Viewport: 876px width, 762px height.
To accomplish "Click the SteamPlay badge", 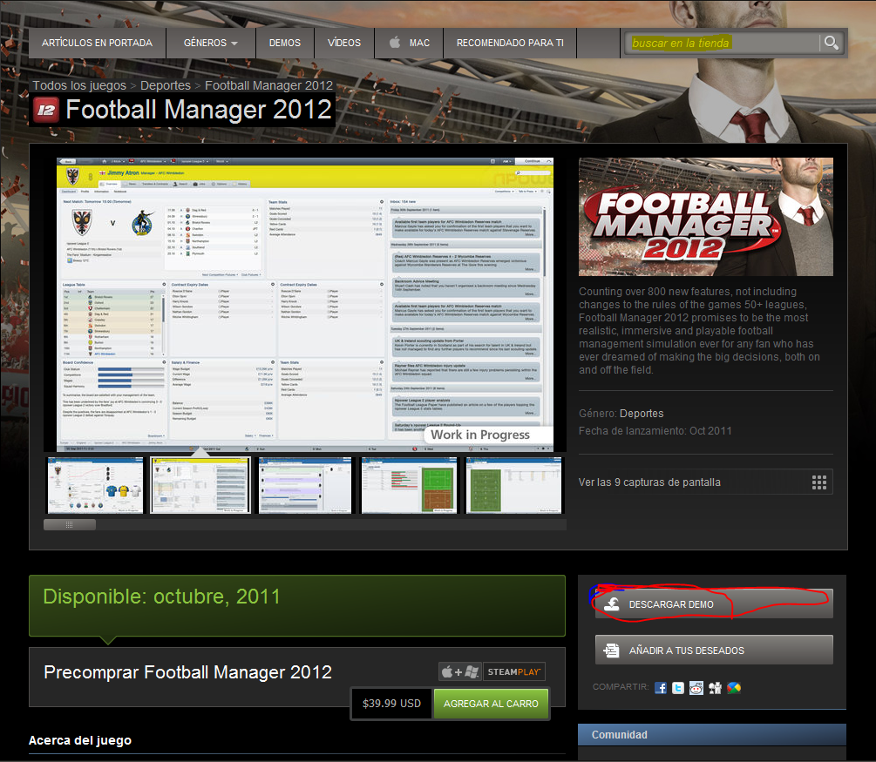I will tap(514, 671).
